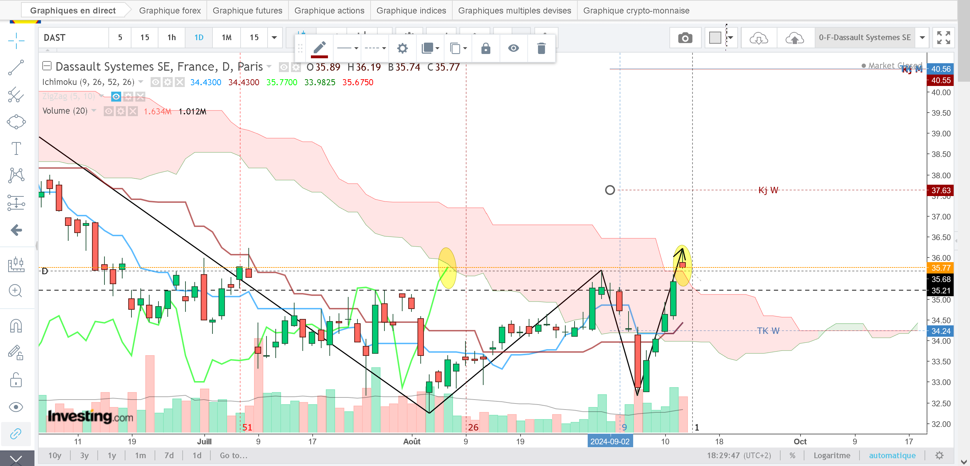
Task: Open the clone/copy drawing dropdown
Action: pyautogui.click(x=458, y=48)
